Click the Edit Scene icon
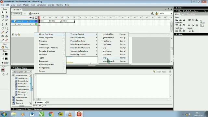208x117 pixels. point(152,13)
